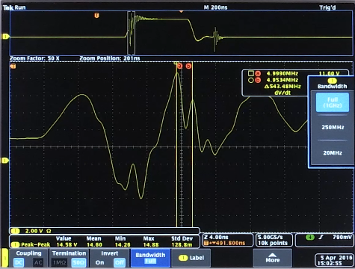Select 20MHz bandwidth limit
The image size is (355, 269).
(x=333, y=152)
